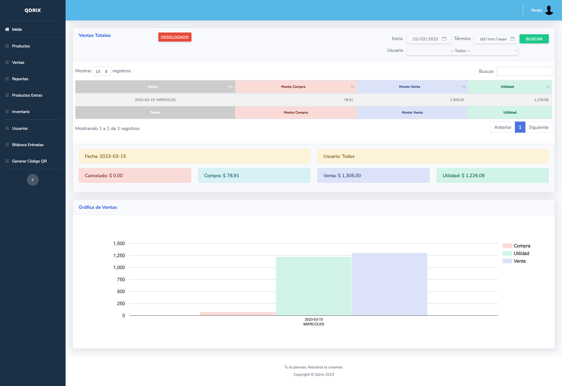Screen dimensions: 562x386
Task: Click the Venta: $ 1,305.00 summary box
Action: pyautogui.click(x=373, y=175)
